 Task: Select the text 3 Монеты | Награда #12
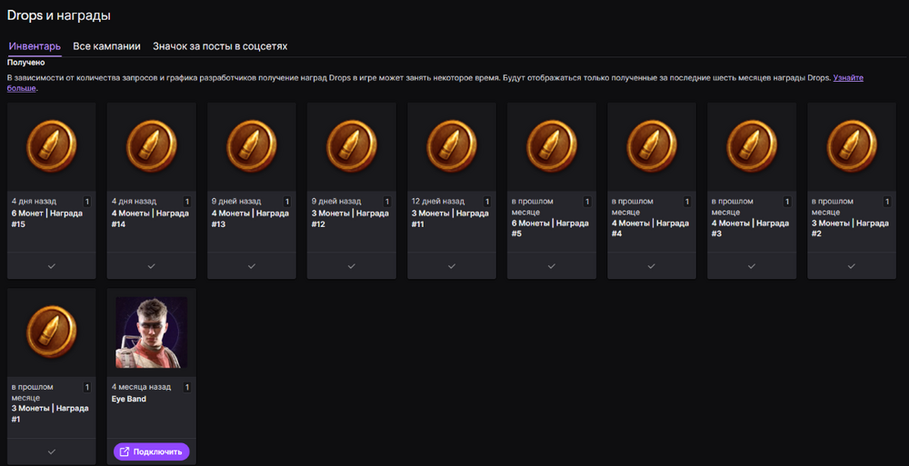point(350,219)
